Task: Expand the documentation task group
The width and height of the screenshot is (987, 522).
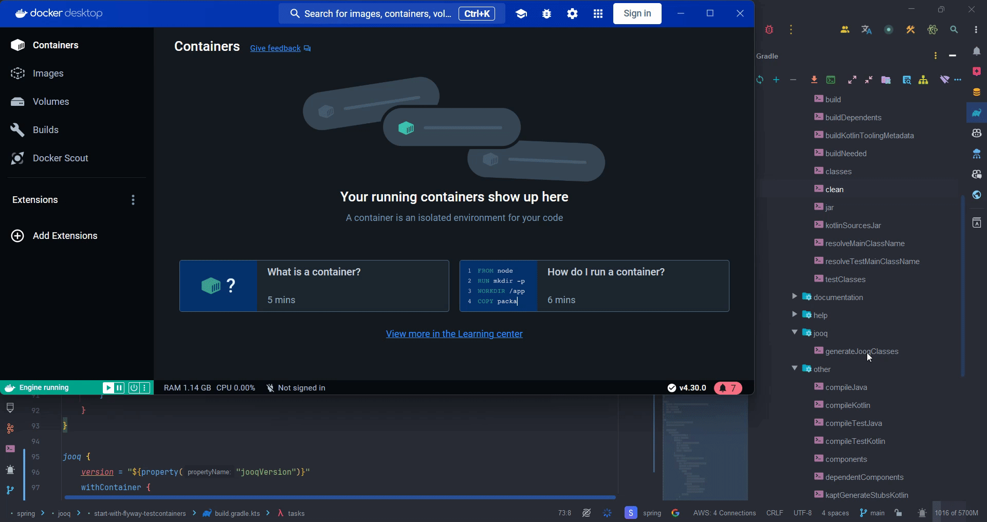Action: point(795,296)
